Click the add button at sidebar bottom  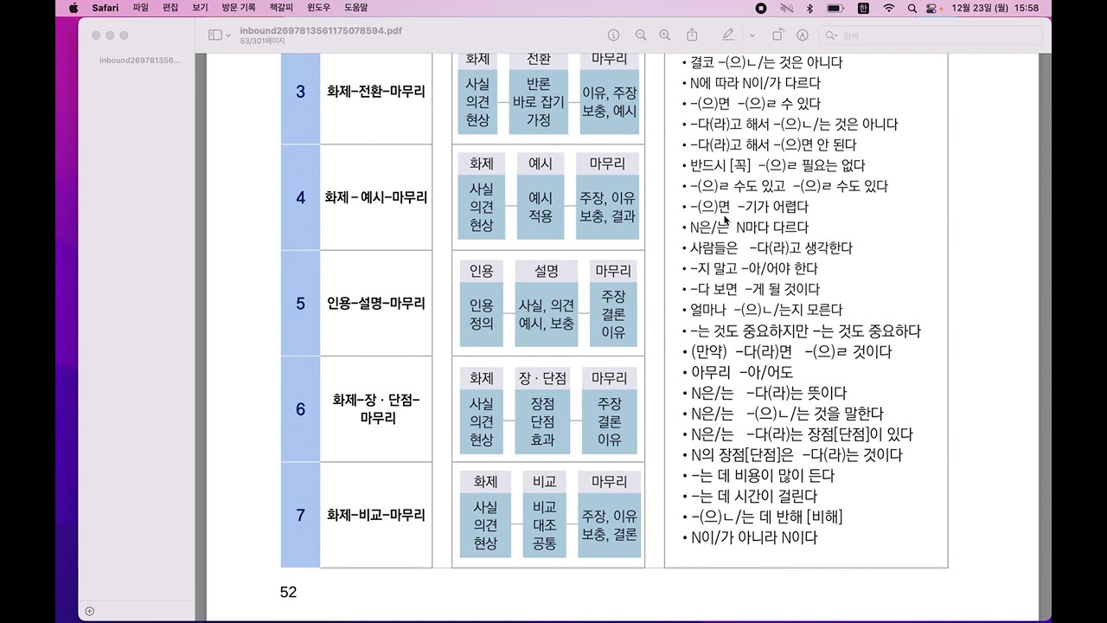89,611
